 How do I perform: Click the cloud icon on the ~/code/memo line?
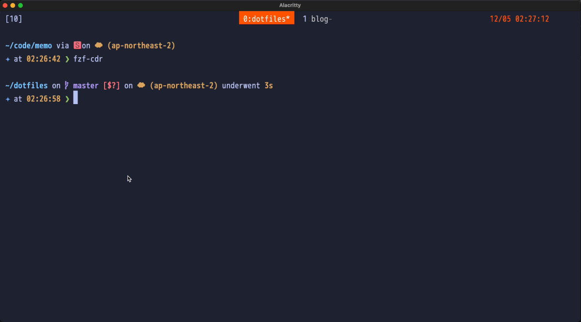click(99, 46)
